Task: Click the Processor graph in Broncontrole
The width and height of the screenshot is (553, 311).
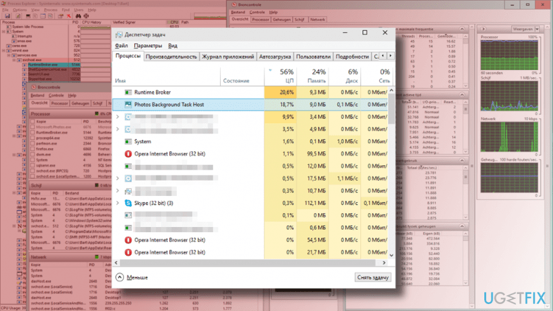Action: click(x=509, y=55)
